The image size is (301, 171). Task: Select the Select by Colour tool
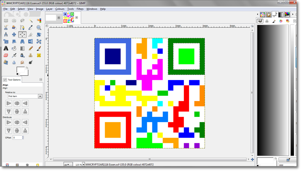tap(39, 21)
